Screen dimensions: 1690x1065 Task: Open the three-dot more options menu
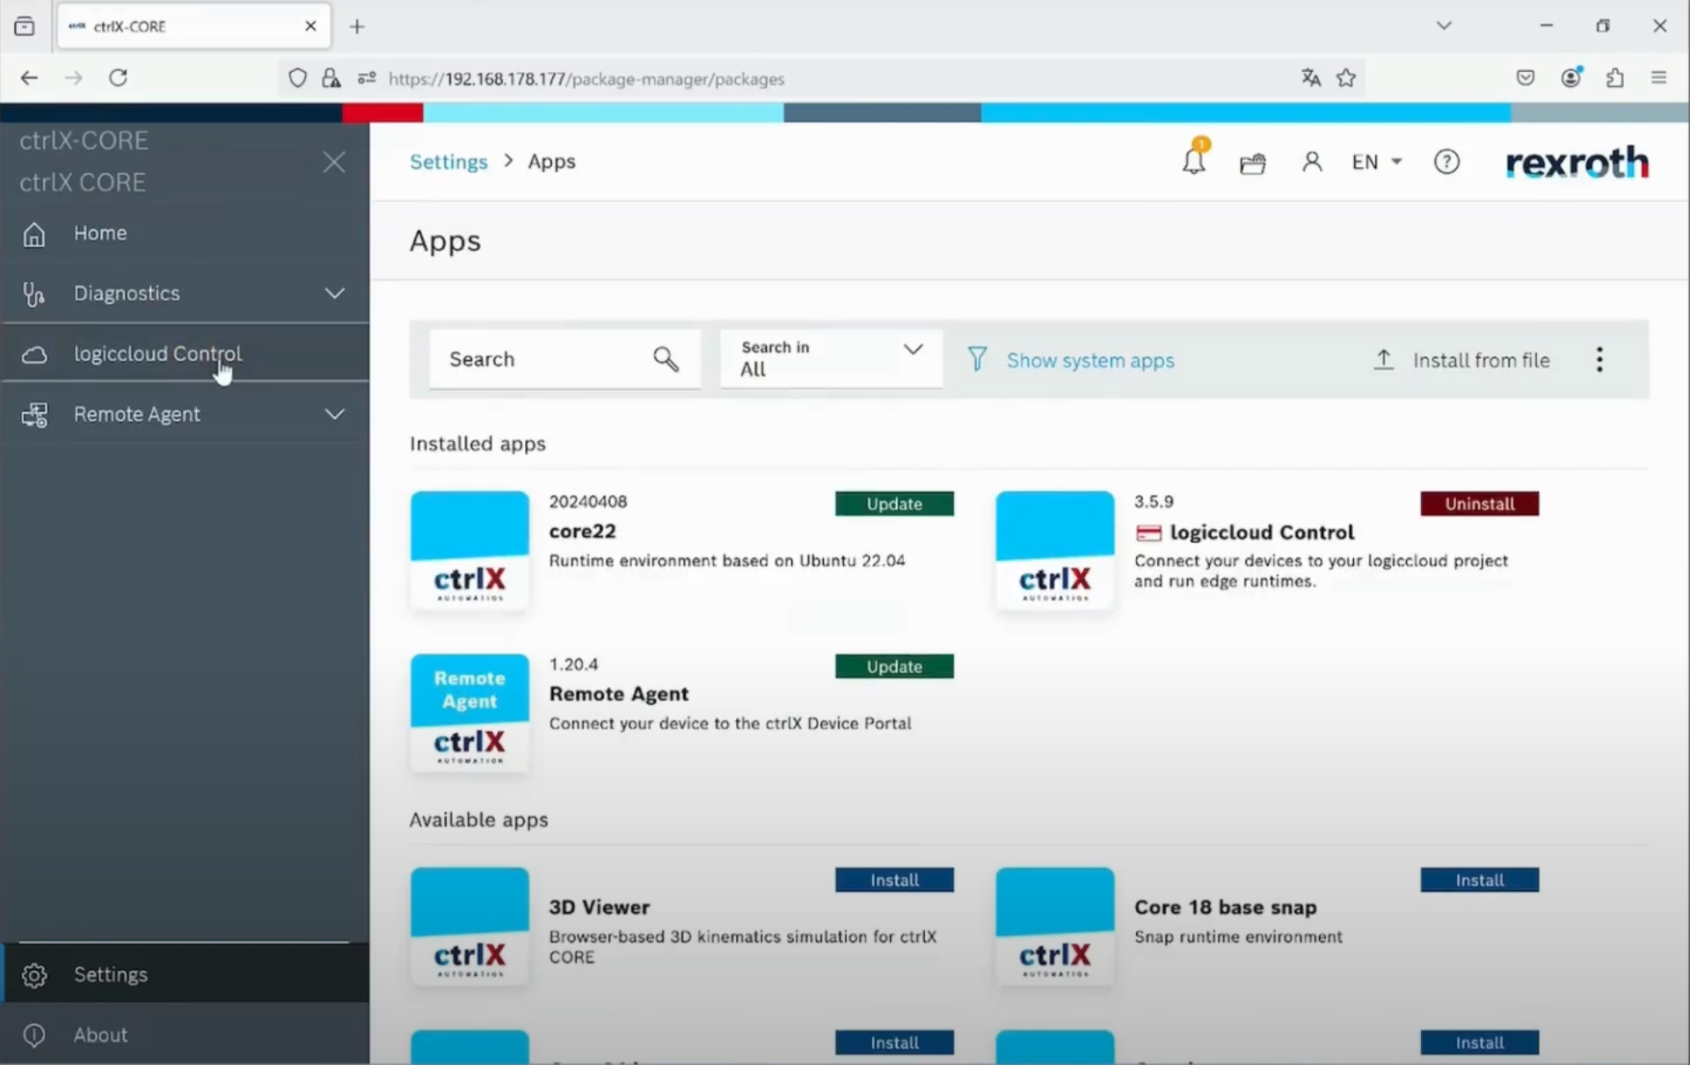1599,359
